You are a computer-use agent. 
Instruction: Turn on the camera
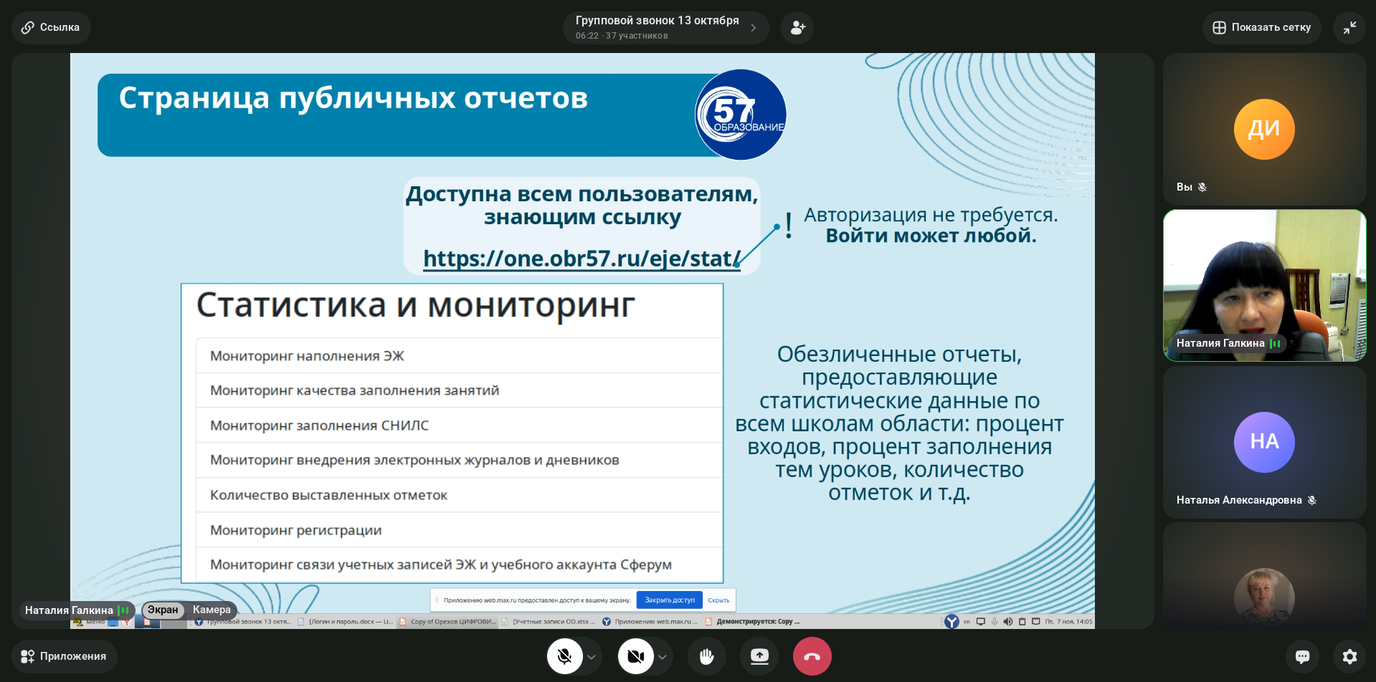(x=635, y=656)
